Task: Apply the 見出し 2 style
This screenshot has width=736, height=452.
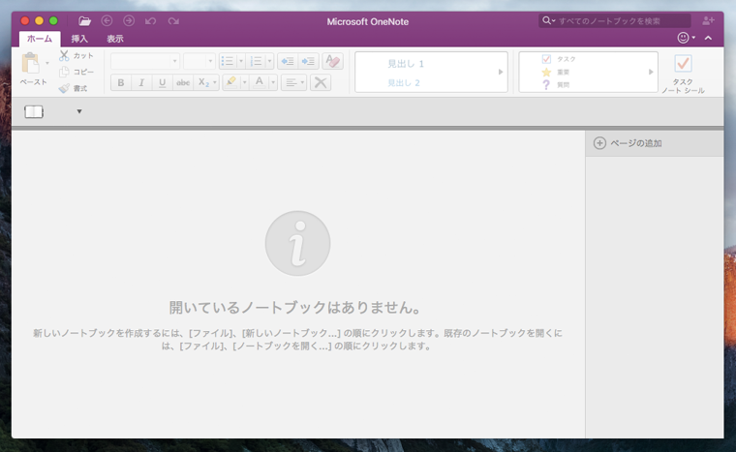Action: (404, 83)
